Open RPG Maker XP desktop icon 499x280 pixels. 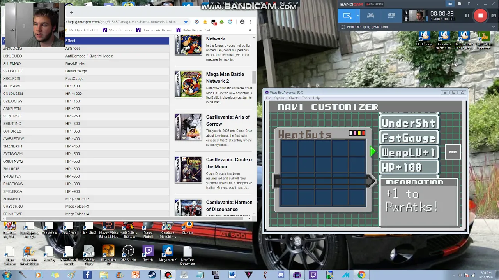pyautogui.click(x=108, y=255)
